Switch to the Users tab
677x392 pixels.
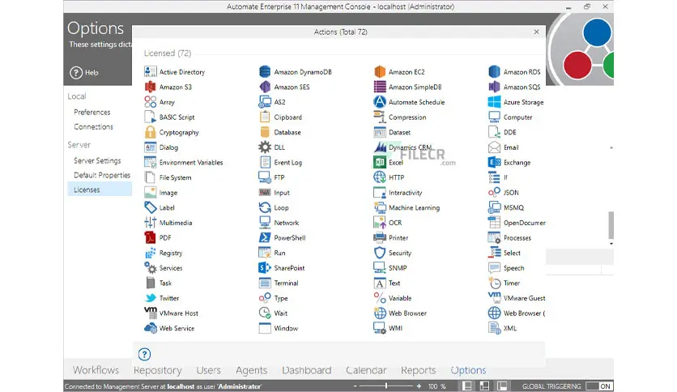click(209, 370)
